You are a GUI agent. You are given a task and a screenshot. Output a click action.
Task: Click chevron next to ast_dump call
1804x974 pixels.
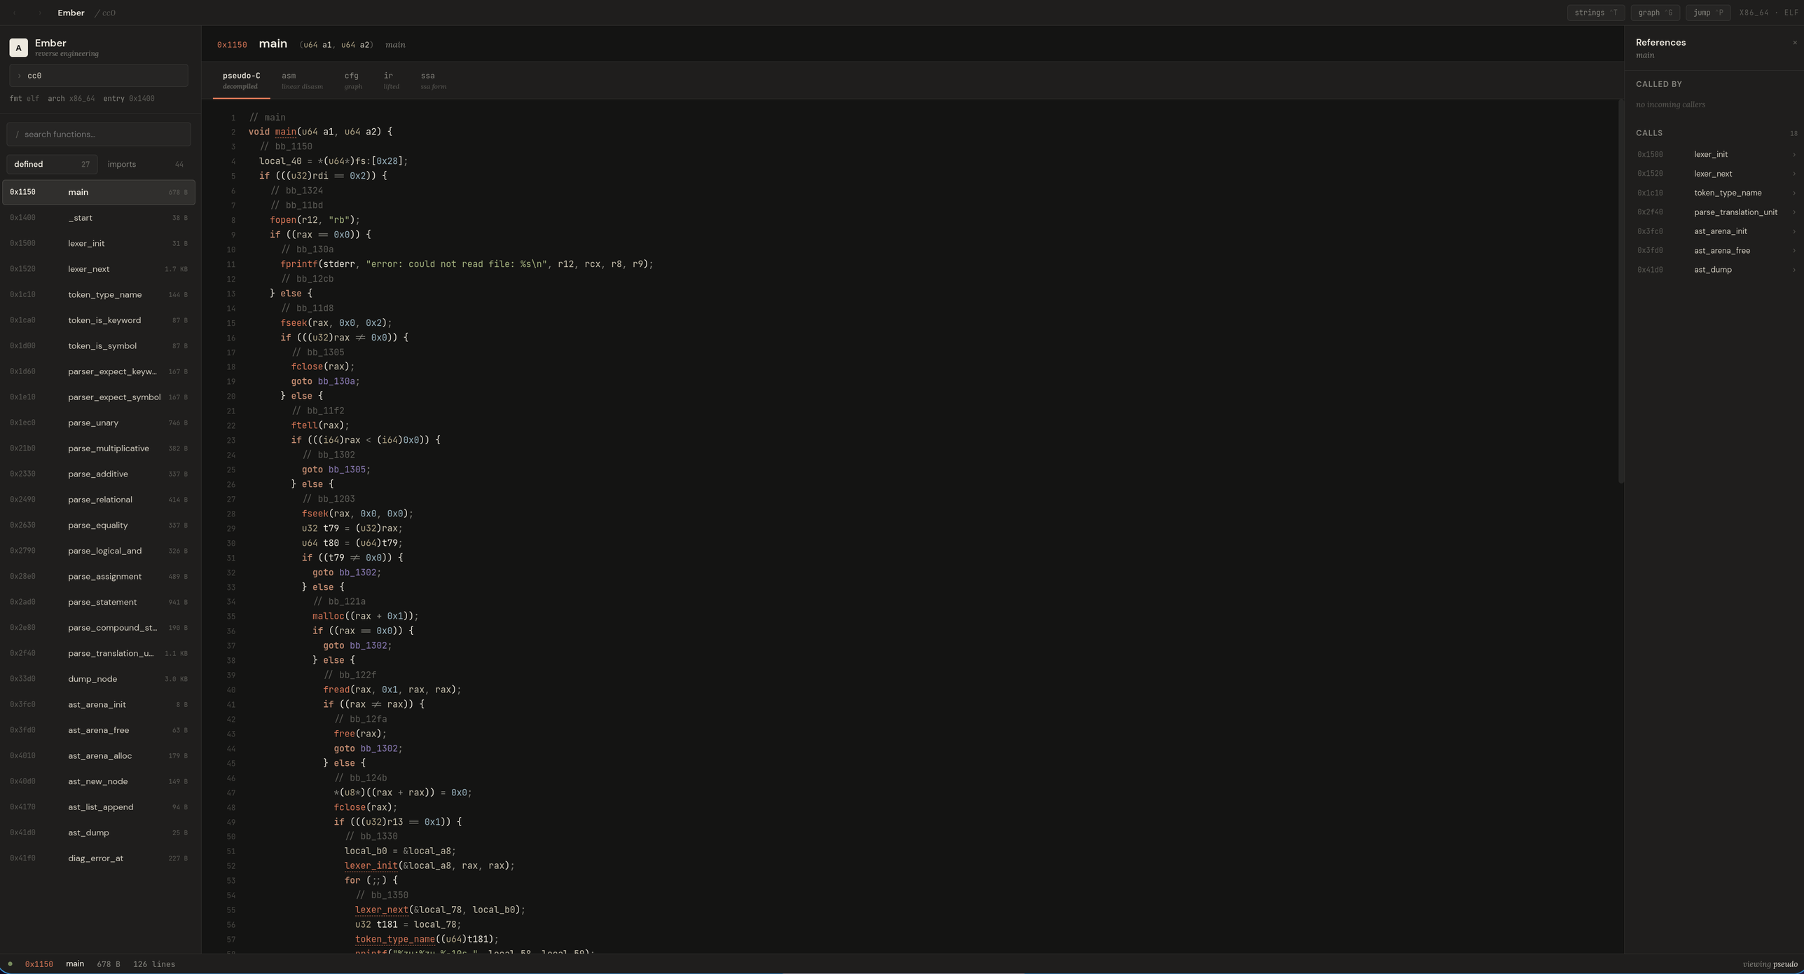(1793, 270)
